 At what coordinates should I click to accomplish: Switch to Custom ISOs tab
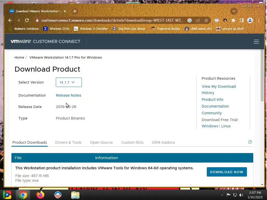(132, 142)
